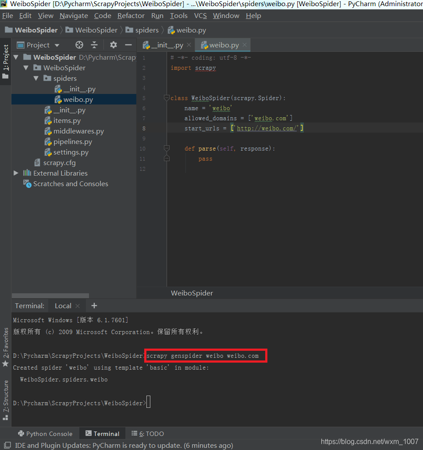Select the Local terminal tab
Image resolution: width=423 pixels, height=450 pixels.
pos(63,306)
